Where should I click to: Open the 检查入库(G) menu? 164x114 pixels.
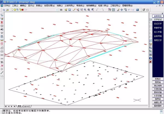103,5
